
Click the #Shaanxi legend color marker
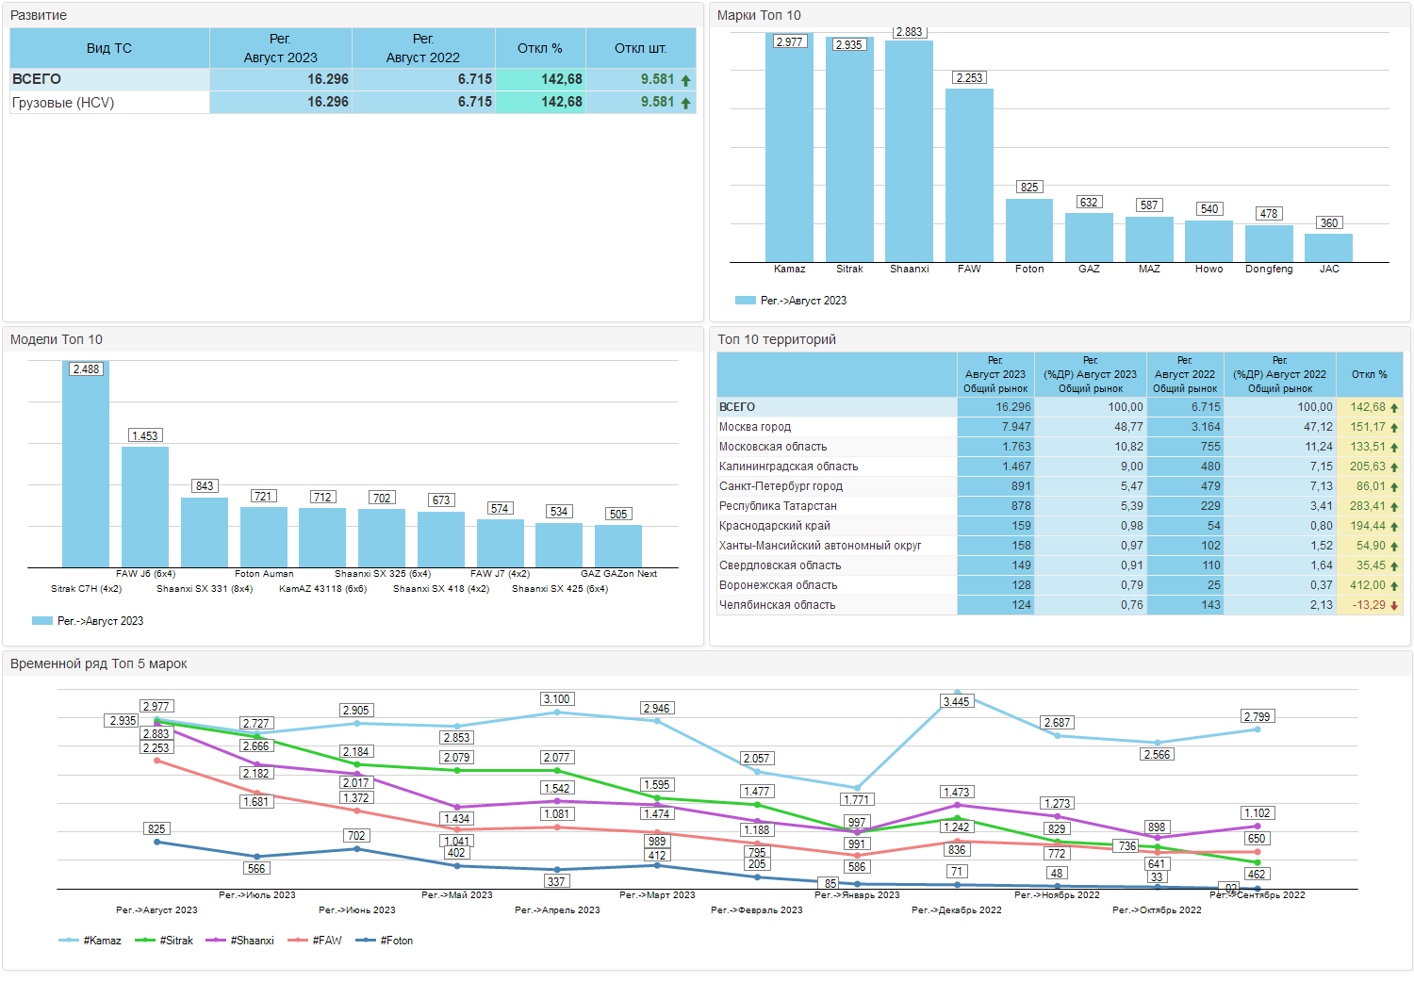tap(216, 941)
